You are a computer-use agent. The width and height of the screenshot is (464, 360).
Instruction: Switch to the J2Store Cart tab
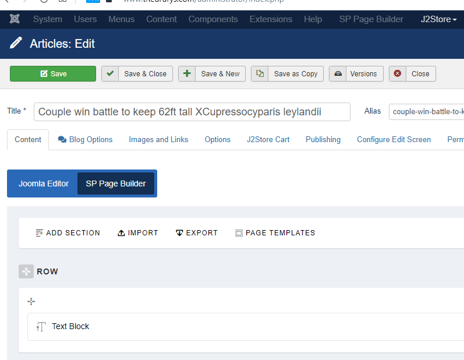[x=268, y=139]
